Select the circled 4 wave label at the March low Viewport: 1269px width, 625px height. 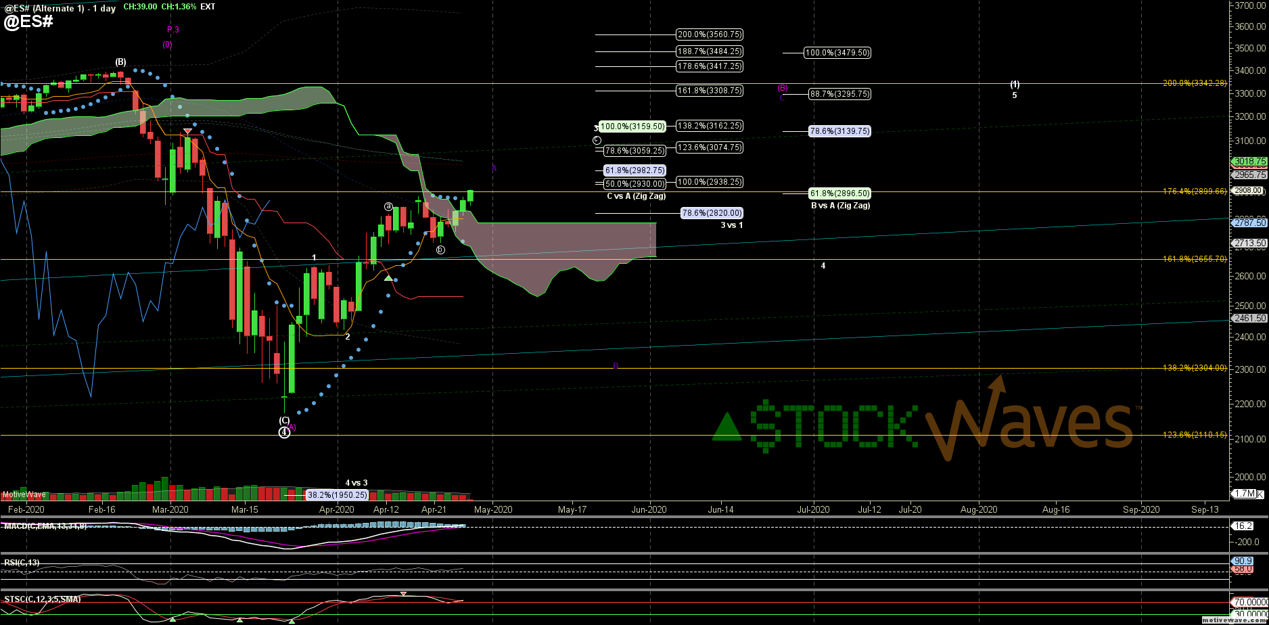285,432
